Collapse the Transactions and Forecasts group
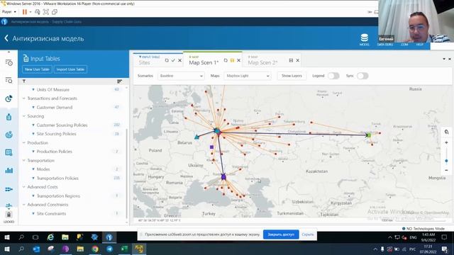This screenshot has width=454, height=255. pyautogui.click(x=24, y=98)
